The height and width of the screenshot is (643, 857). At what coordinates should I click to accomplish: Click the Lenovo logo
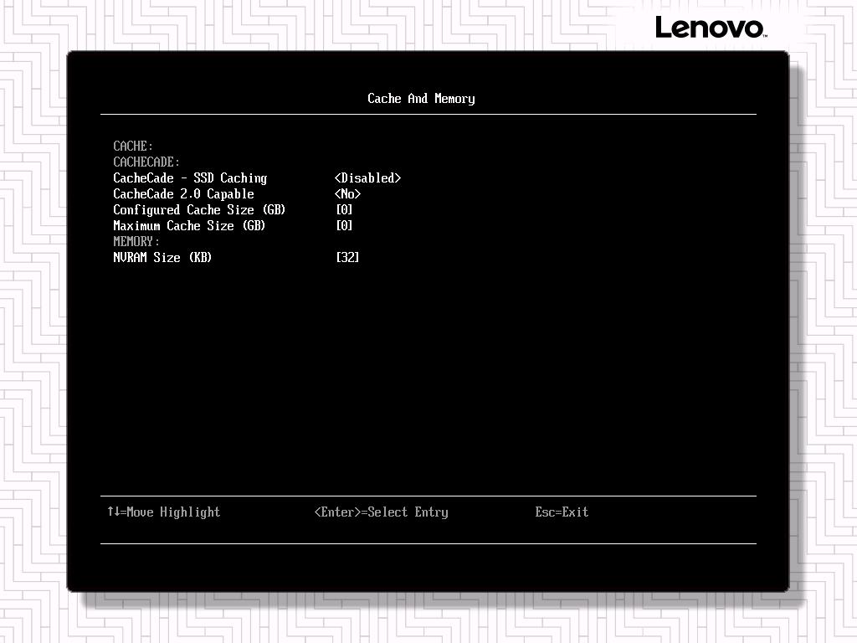[x=710, y=28]
